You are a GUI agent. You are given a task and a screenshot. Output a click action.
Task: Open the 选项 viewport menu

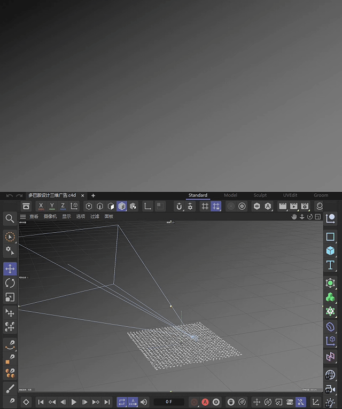point(80,216)
